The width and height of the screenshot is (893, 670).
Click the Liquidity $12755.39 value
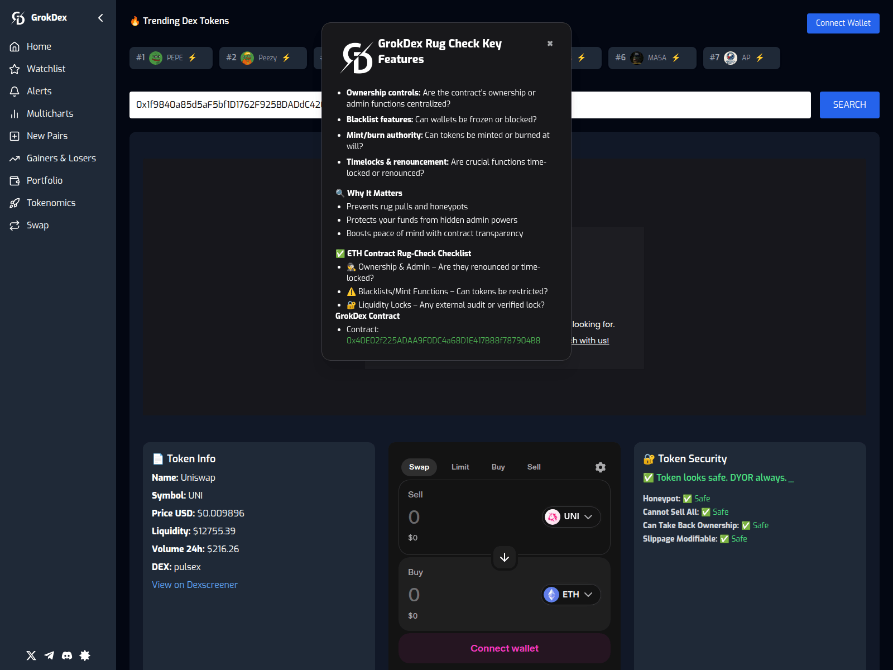[x=214, y=531]
